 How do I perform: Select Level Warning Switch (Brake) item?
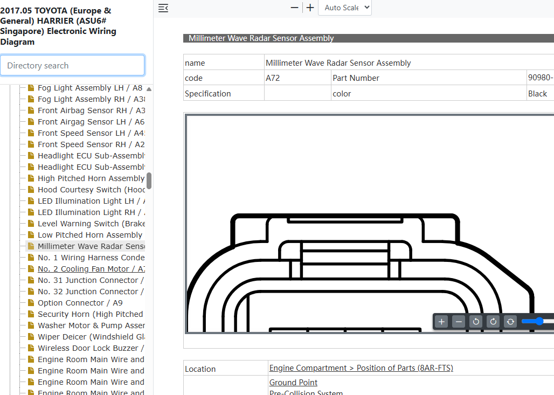point(91,223)
